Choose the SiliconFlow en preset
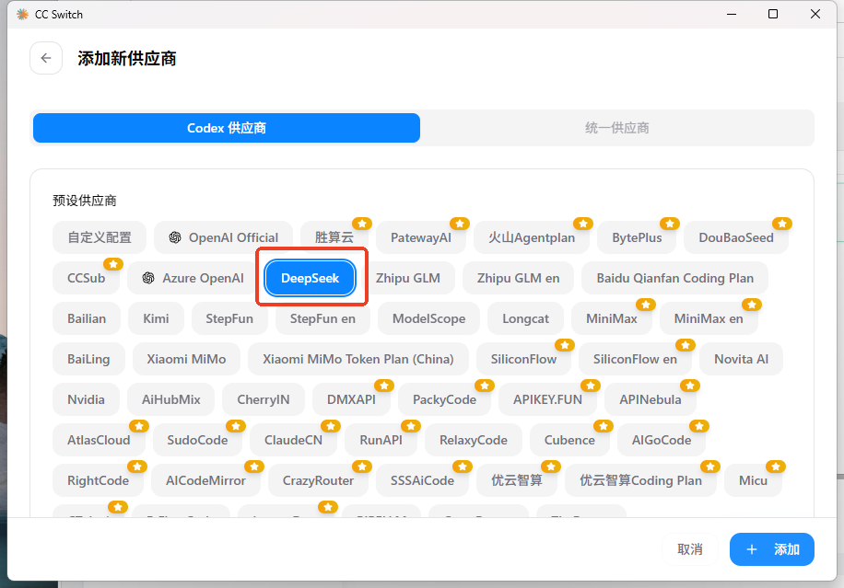The width and height of the screenshot is (844, 588). pyautogui.click(x=635, y=359)
